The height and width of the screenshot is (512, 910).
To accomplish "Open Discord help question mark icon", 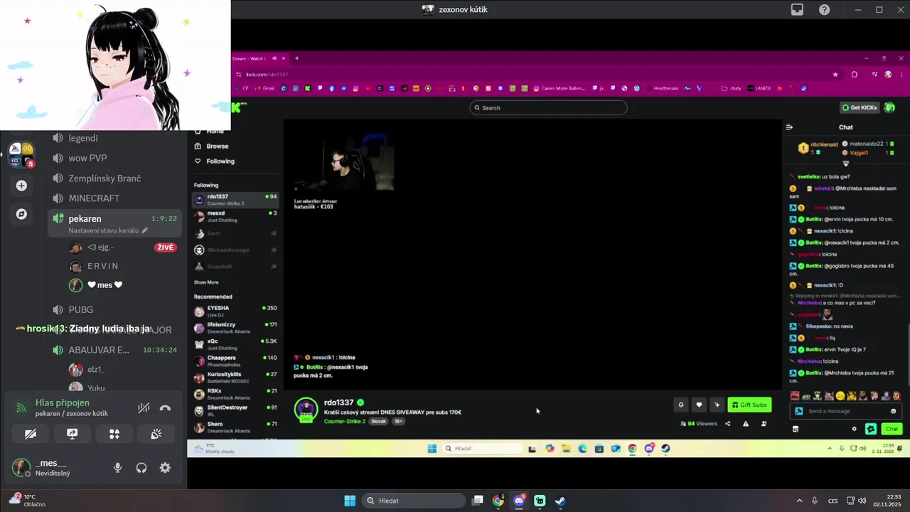I will 824,9.
